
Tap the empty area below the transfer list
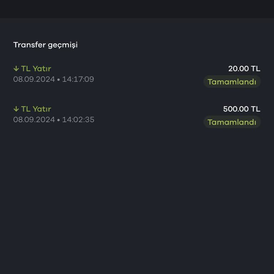(x=137, y=200)
